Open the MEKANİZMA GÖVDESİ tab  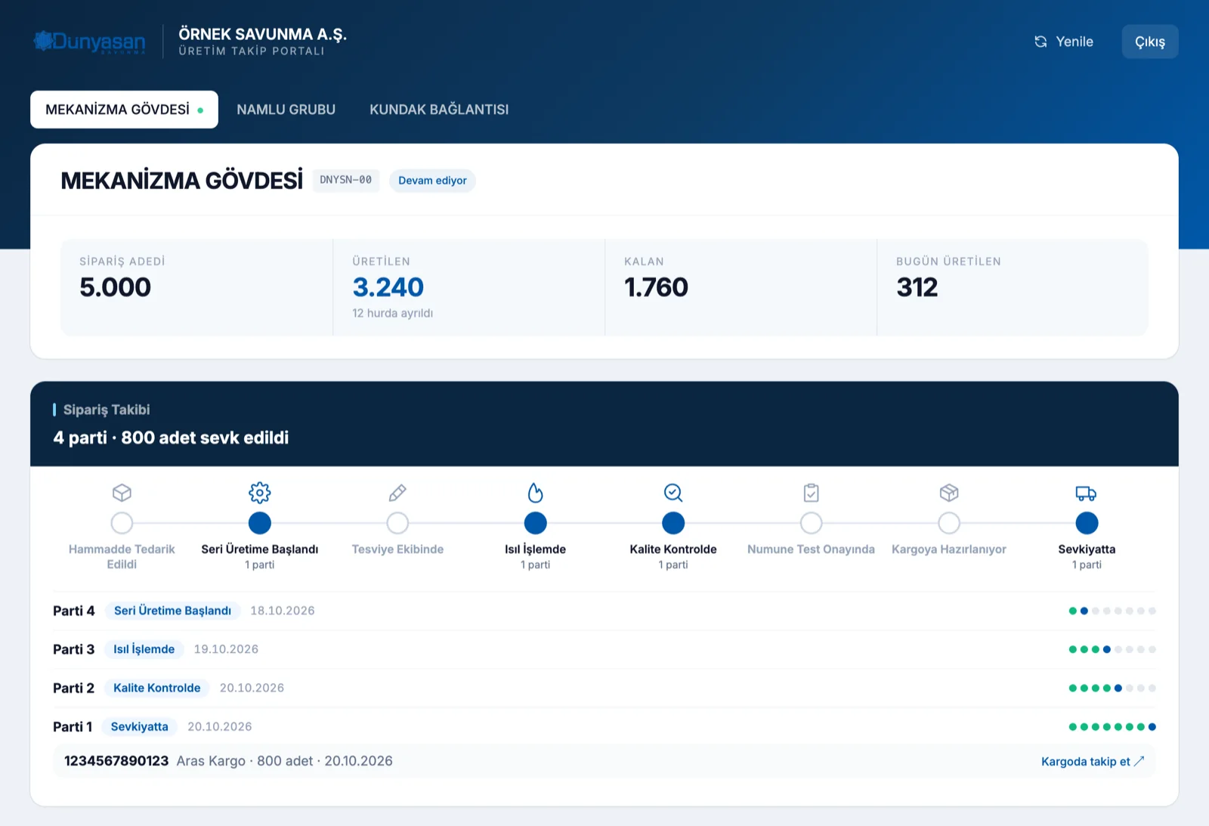click(124, 110)
